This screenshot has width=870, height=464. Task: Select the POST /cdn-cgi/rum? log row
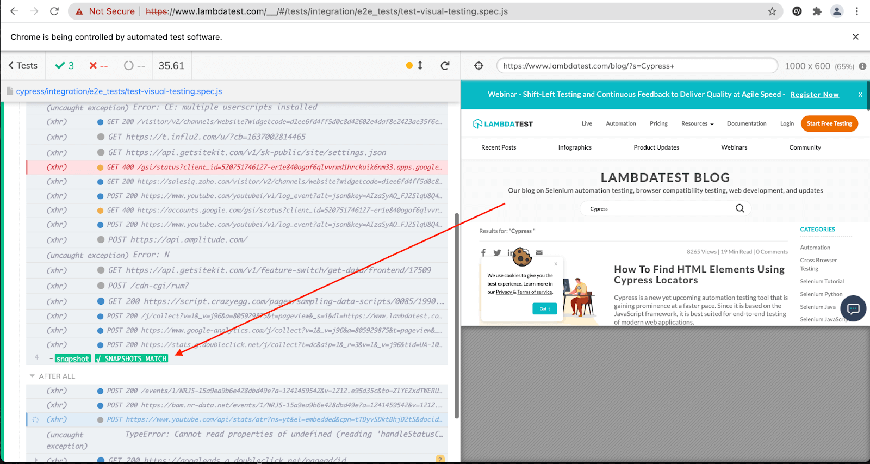tap(237, 286)
